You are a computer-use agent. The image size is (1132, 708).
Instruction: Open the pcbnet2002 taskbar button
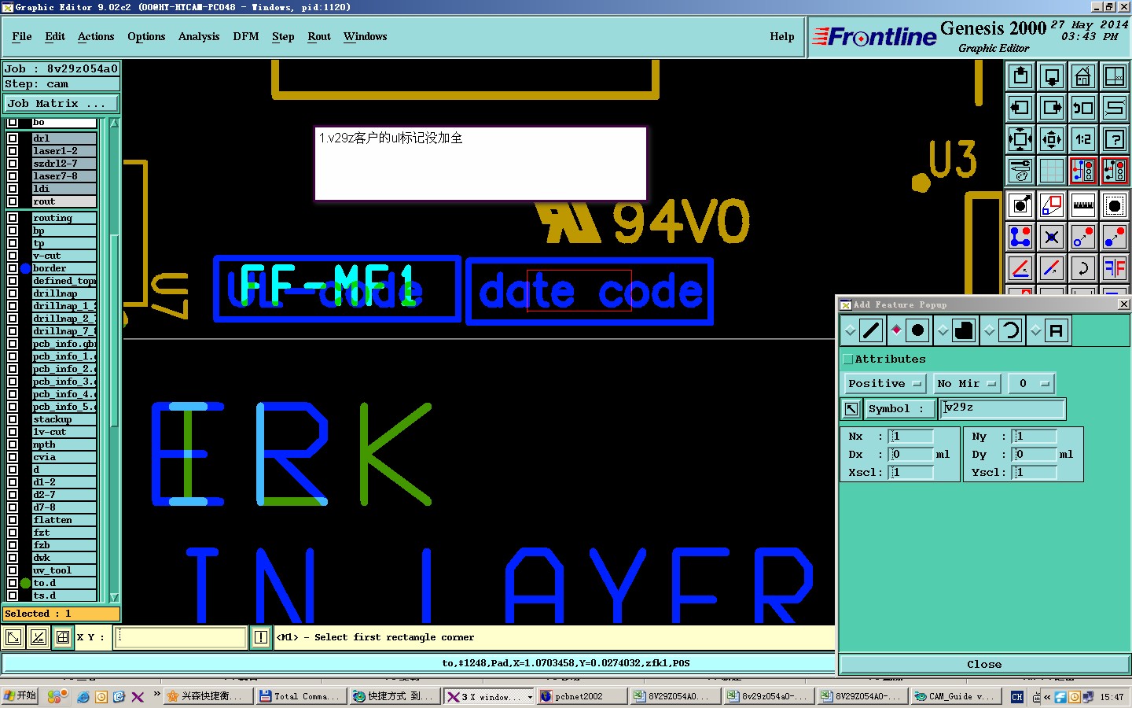click(x=582, y=697)
